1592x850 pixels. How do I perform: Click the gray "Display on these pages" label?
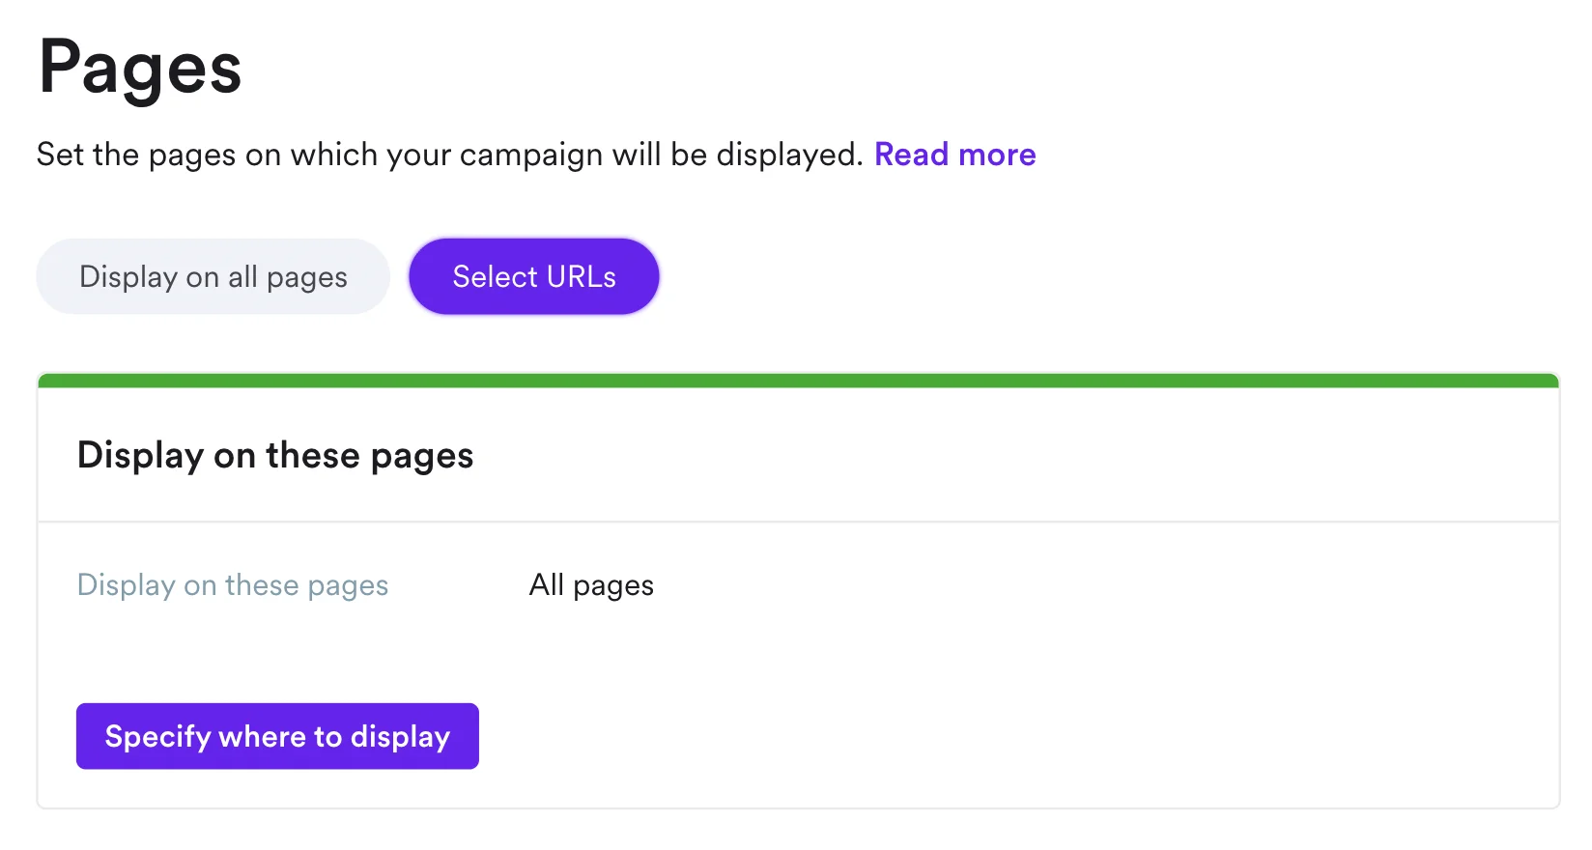point(233,585)
